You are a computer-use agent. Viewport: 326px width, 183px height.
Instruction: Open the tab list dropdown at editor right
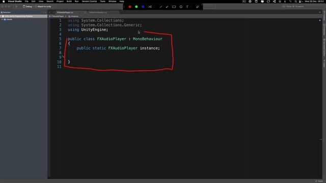coord(319,12)
